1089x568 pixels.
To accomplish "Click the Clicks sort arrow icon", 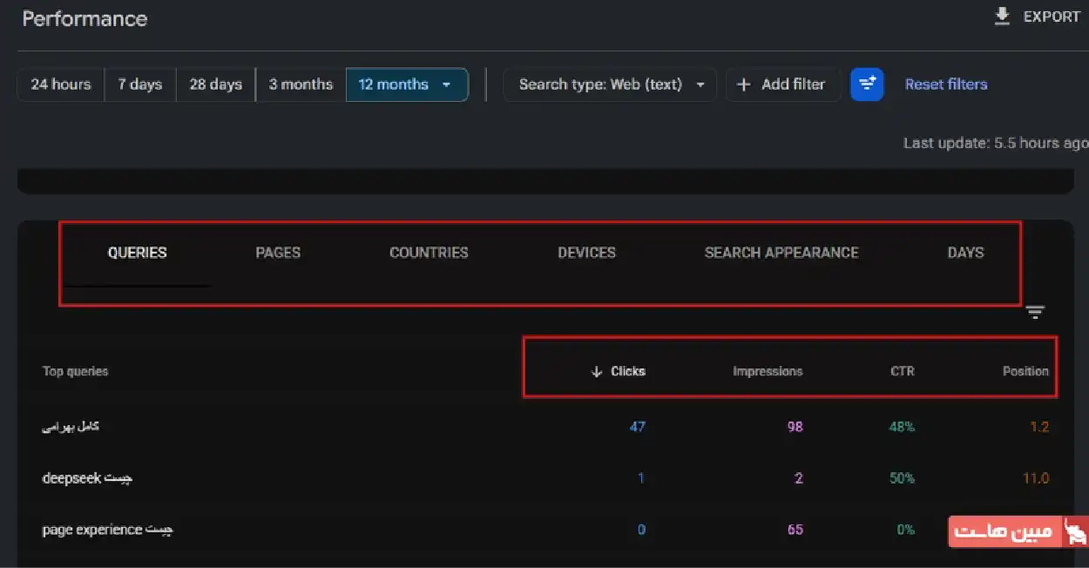I will tap(597, 371).
